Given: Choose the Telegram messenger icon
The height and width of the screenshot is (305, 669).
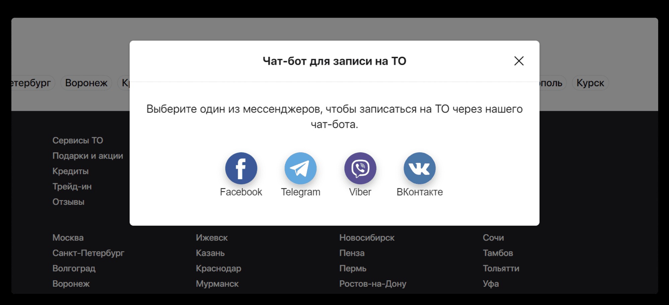Looking at the screenshot, I should (x=300, y=168).
